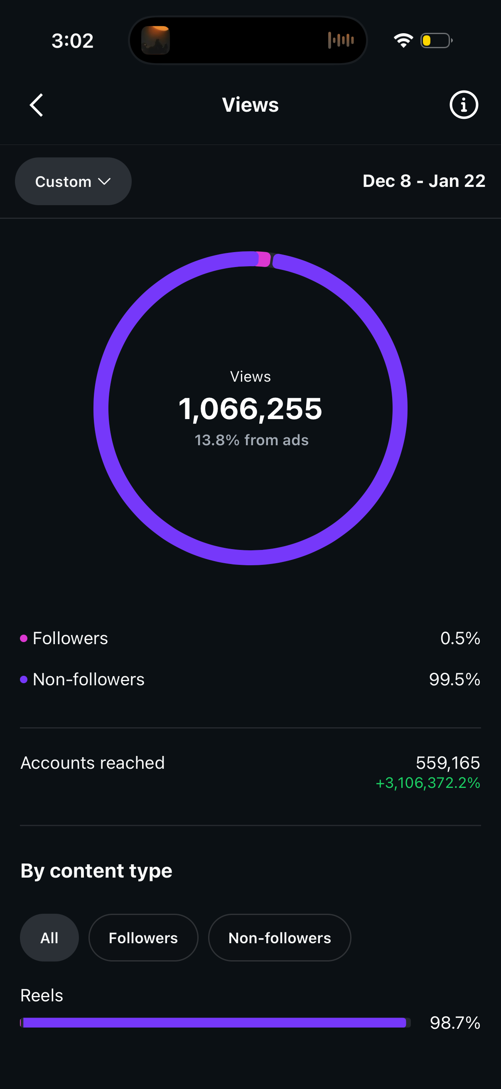Open the Custom date range dropdown
Screen dimensions: 501x1089
click(73, 181)
